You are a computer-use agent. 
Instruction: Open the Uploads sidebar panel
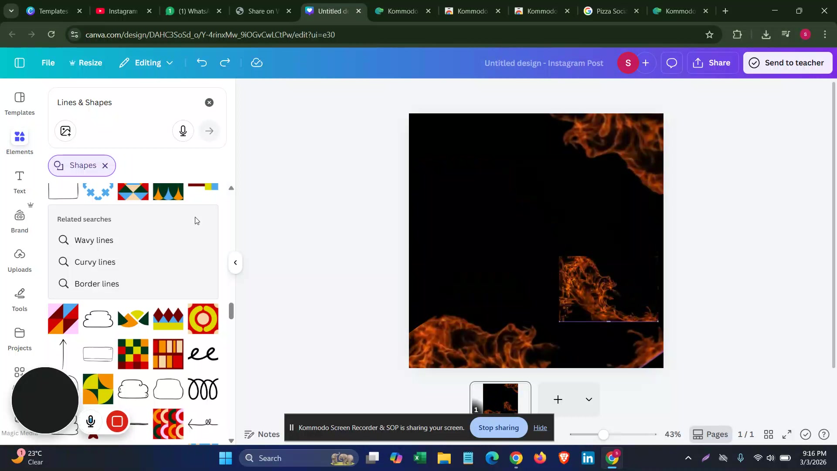pos(20,261)
